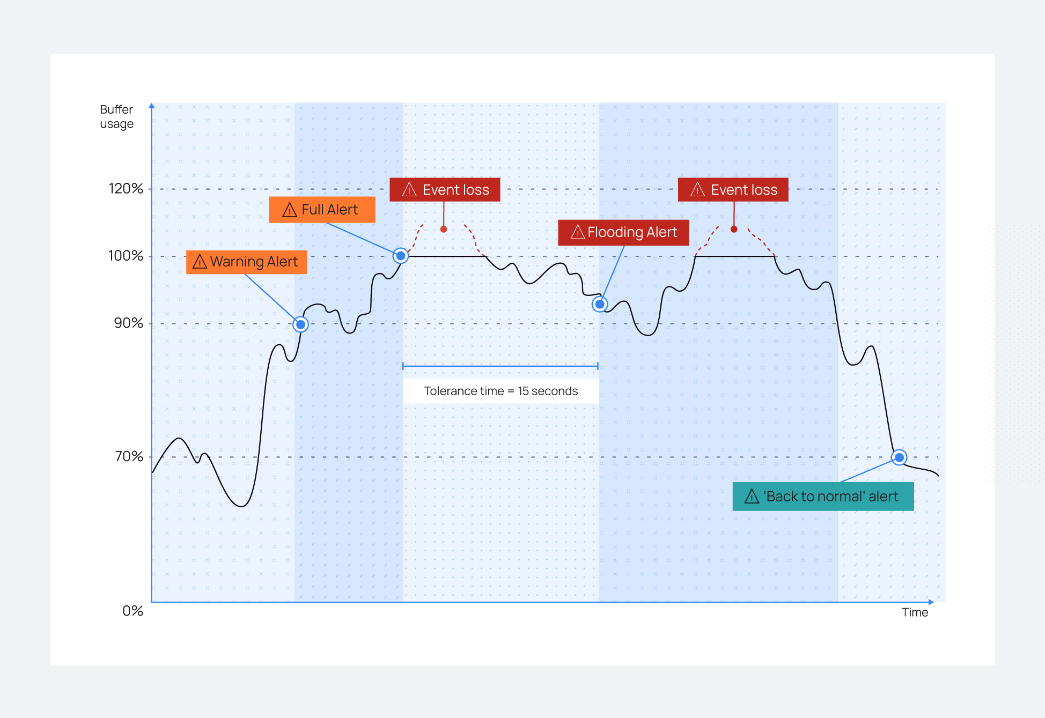The width and height of the screenshot is (1045, 718).
Task: Click the Buffer usage axis title
Action: [x=116, y=116]
